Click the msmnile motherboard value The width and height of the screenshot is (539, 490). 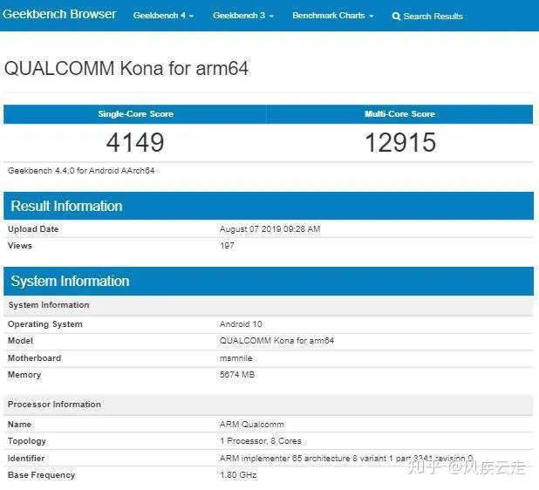pos(236,358)
